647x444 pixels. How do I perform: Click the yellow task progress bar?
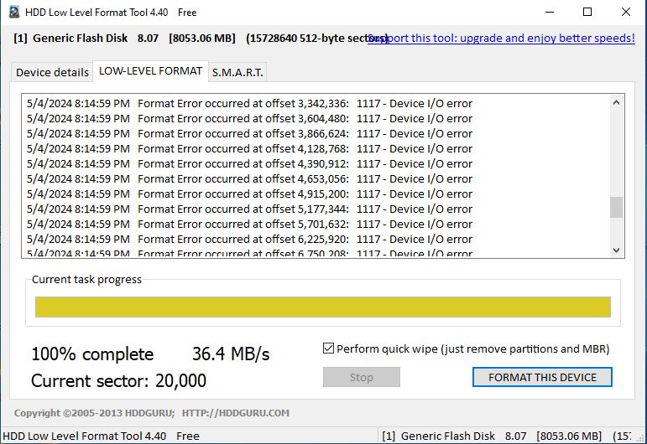point(323,307)
